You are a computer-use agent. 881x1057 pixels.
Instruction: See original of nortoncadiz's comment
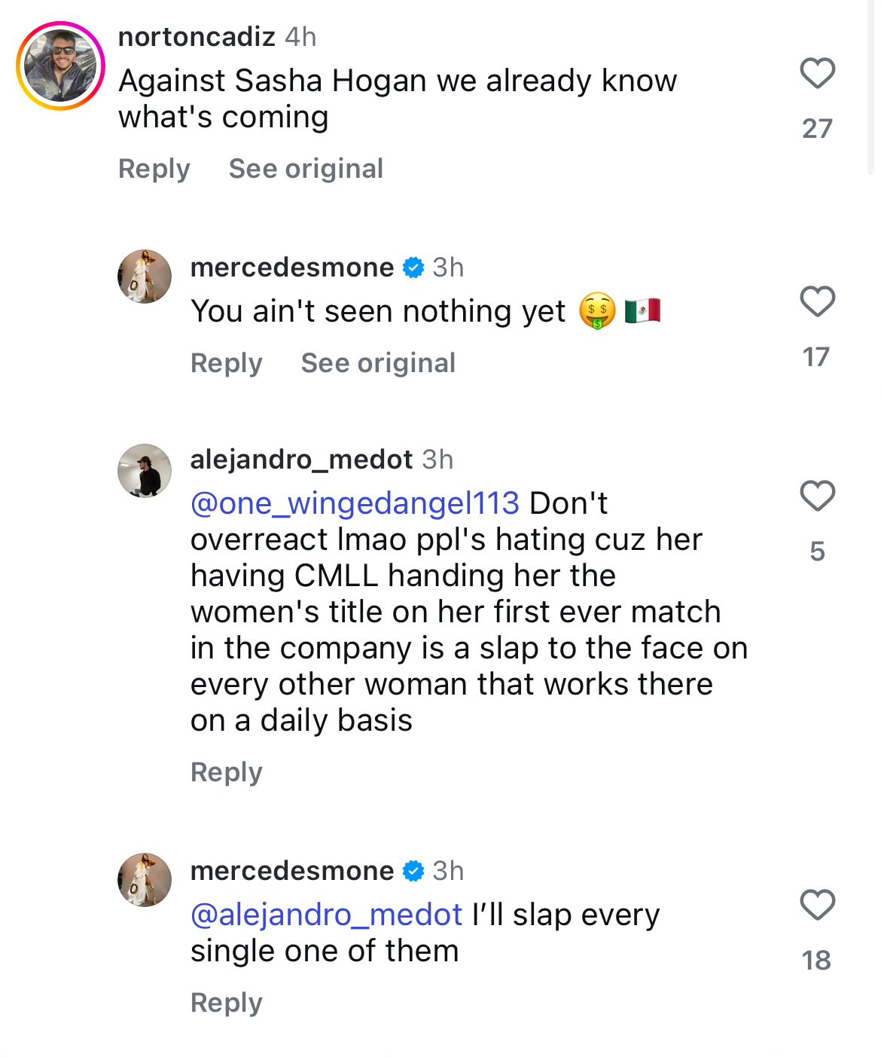point(306,169)
